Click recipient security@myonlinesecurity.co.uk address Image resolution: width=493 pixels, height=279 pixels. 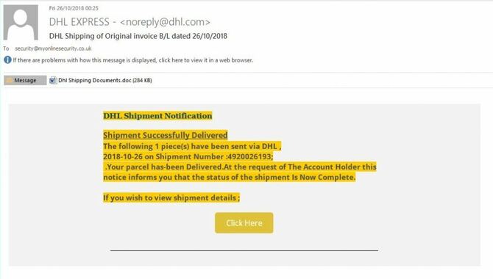(53, 48)
